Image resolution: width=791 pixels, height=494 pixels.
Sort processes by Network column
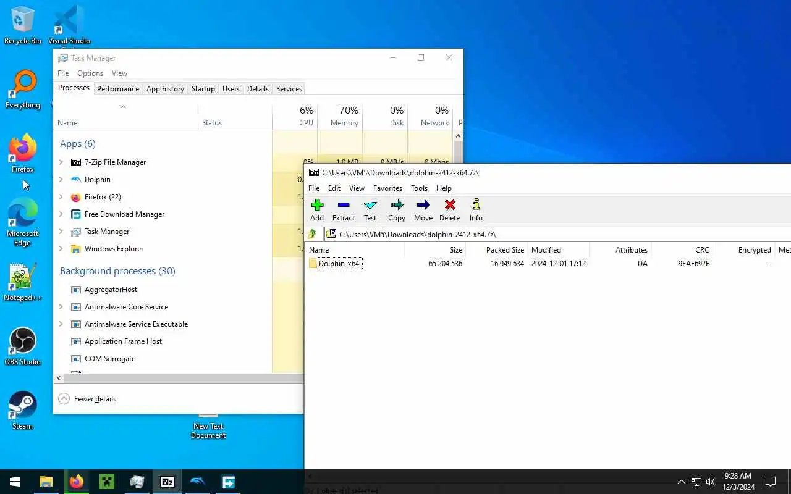[x=430, y=116]
